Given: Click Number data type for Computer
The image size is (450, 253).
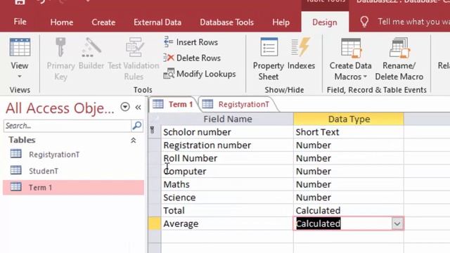Looking at the screenshot, I should (349, 171).
